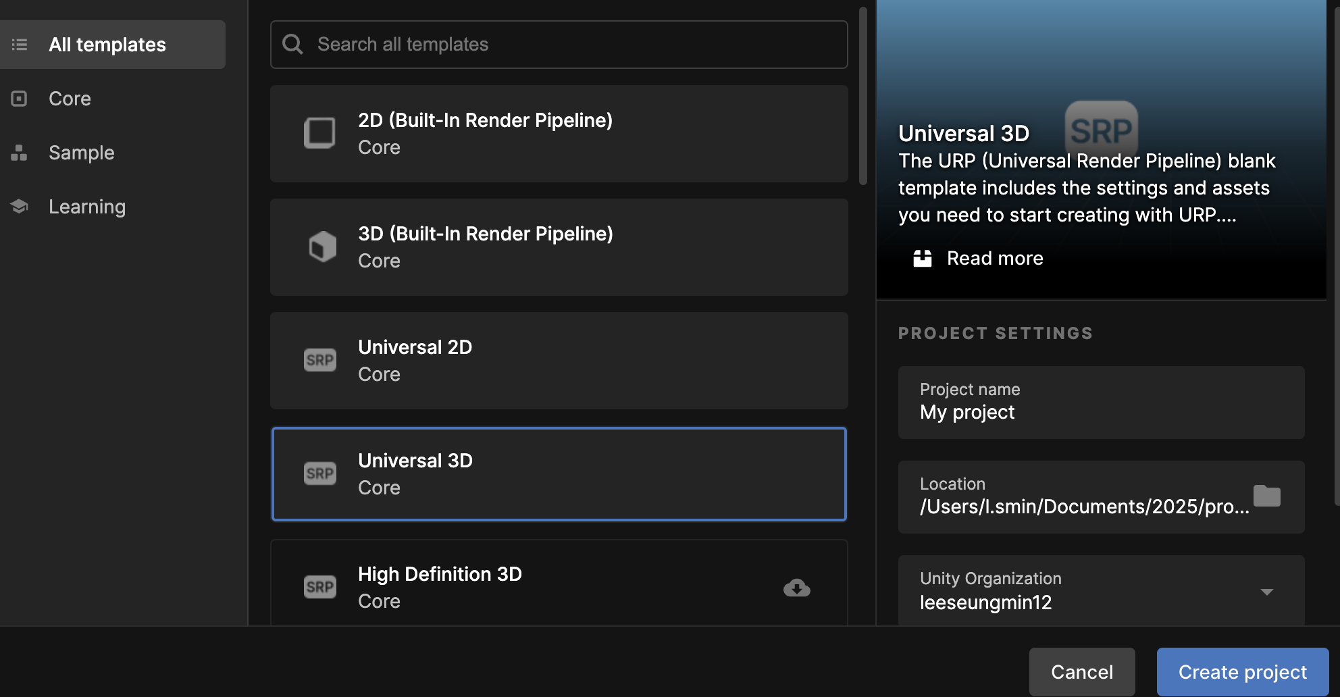Image resolution: width=1340 pixels, height=697 pixels.
Task: Click the search magnifier icon
Action: 292,45
